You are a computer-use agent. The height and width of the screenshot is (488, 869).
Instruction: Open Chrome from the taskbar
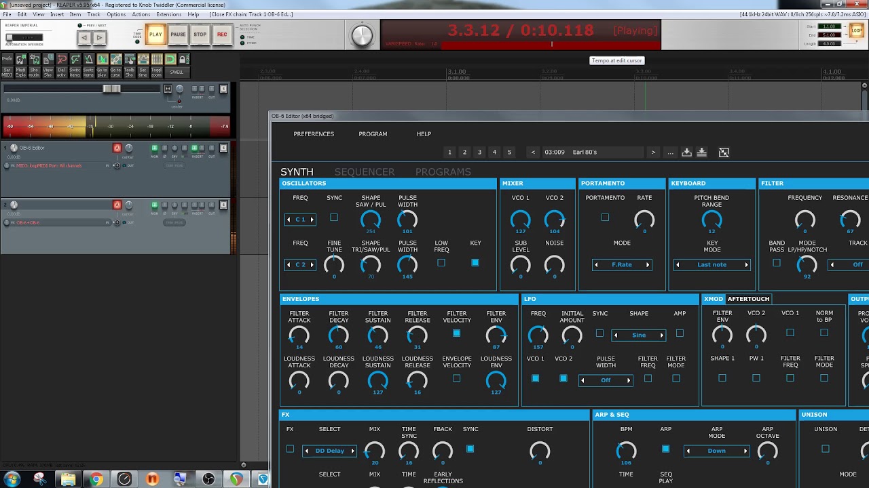96,479
